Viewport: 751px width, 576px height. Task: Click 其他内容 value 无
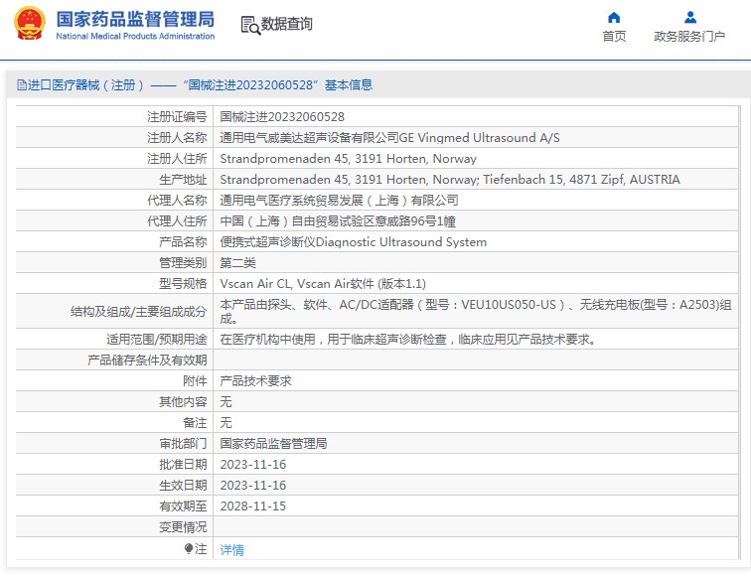tap(225, 402)
